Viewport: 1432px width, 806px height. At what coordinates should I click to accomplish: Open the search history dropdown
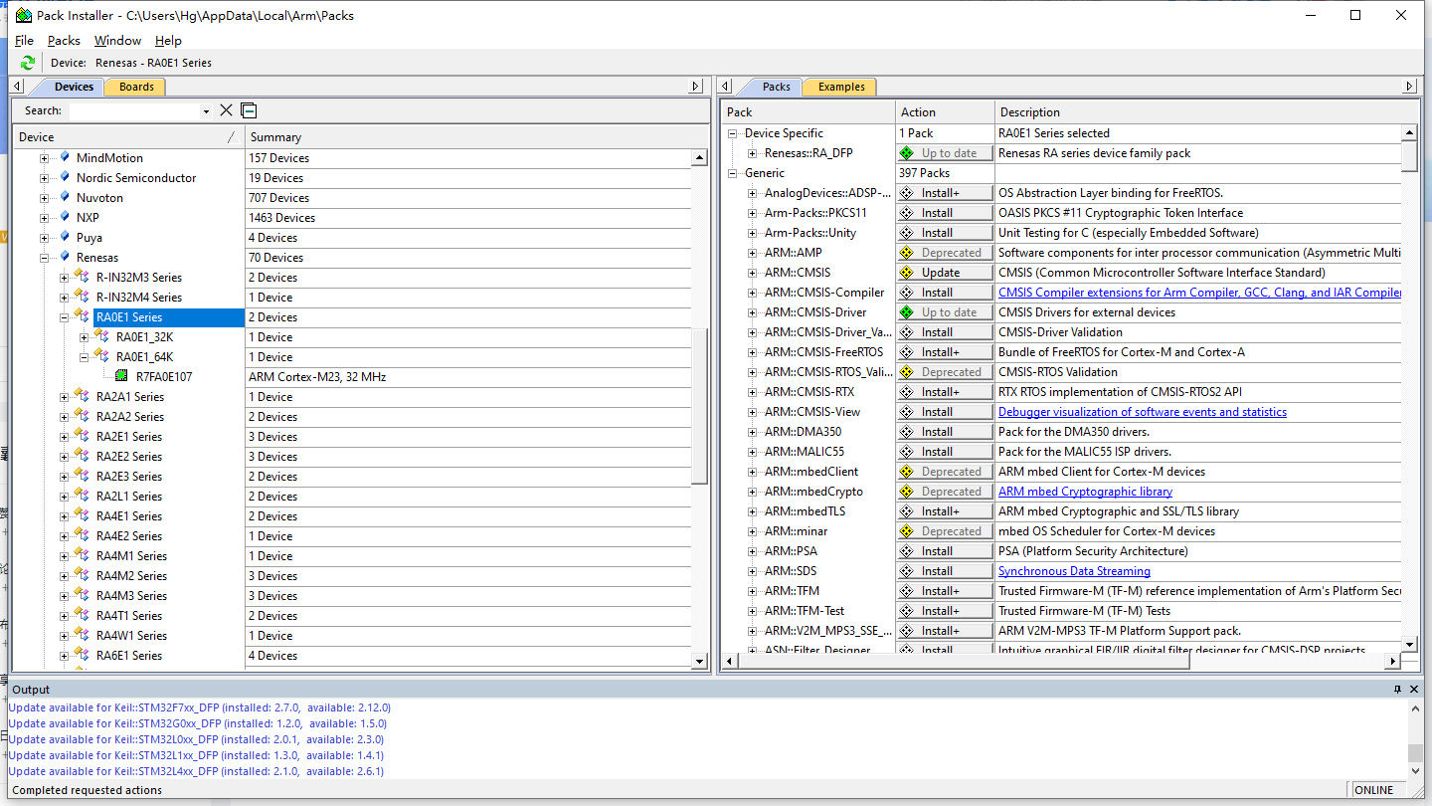(x=206, y=111)
